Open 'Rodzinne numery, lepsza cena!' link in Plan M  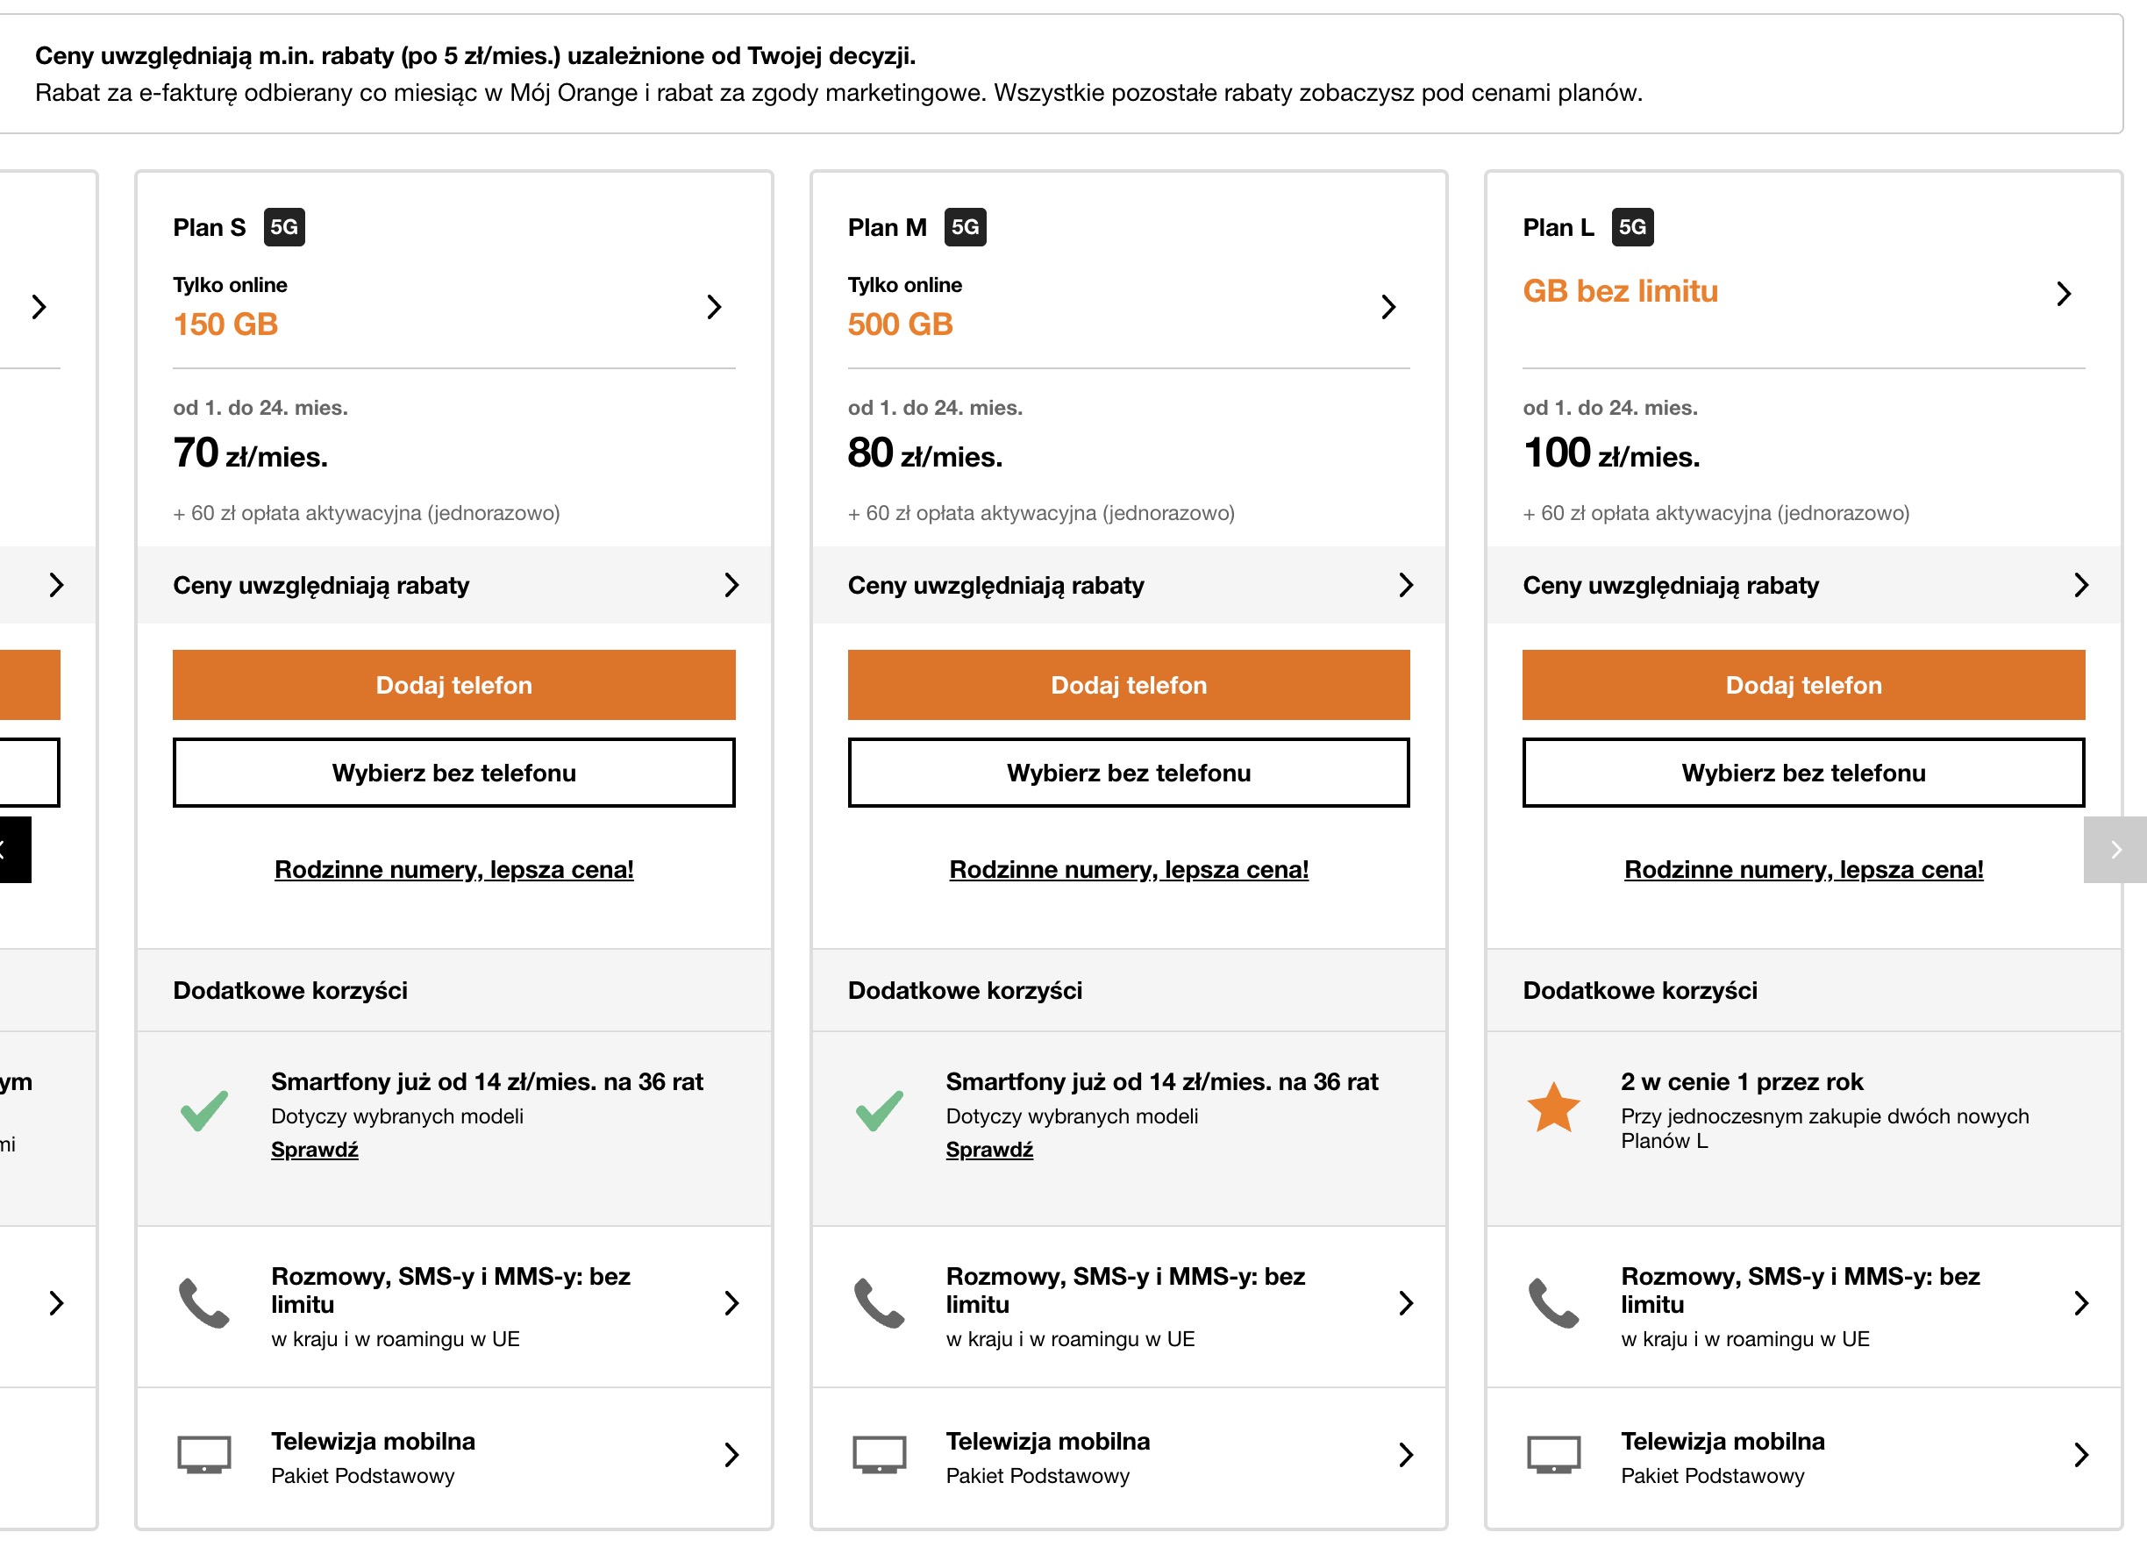(x=1129, y=869)
